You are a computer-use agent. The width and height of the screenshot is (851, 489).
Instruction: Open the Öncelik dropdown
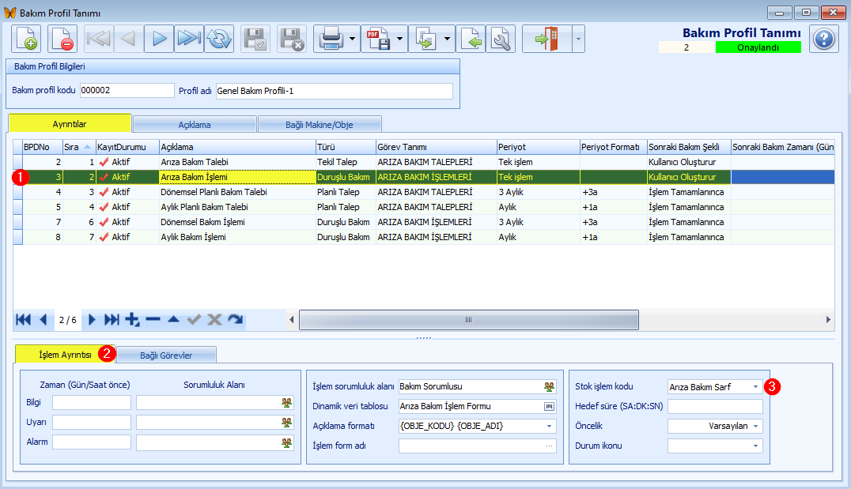point(755,426)
